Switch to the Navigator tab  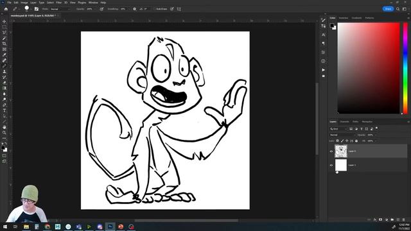pos(367,121)
